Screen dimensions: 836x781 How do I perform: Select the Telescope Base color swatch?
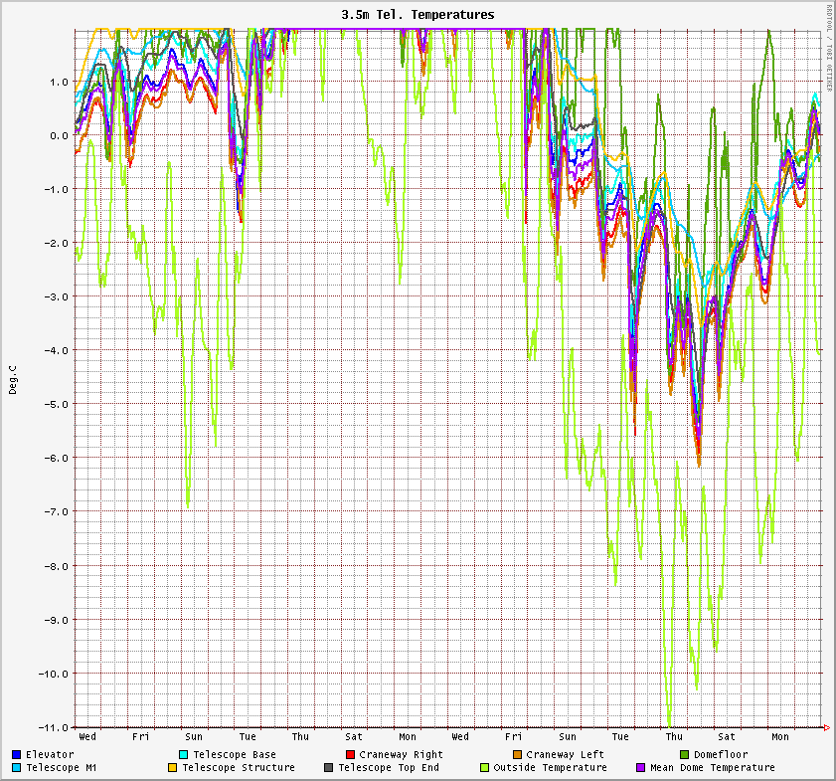point(184,755)
